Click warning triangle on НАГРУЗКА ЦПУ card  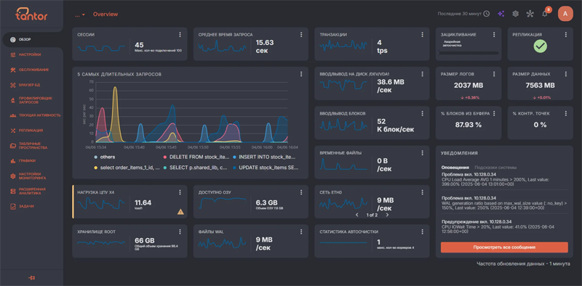[x=180, y=212]
